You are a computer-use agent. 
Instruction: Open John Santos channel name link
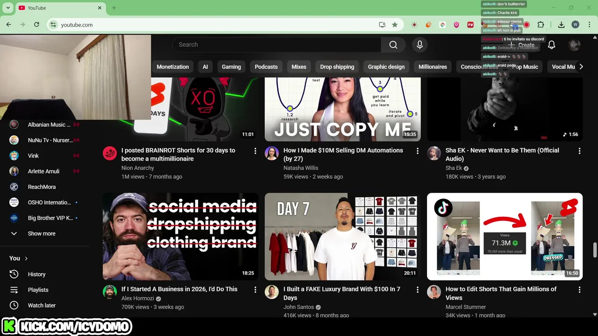click(299, 307)
